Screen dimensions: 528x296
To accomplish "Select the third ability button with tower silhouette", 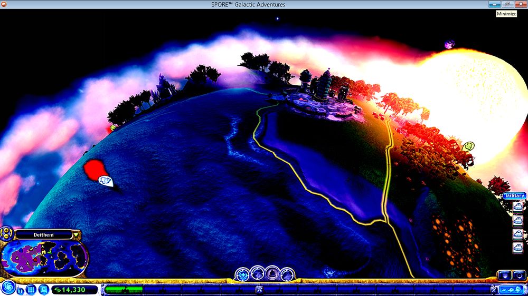I will 272,273.
